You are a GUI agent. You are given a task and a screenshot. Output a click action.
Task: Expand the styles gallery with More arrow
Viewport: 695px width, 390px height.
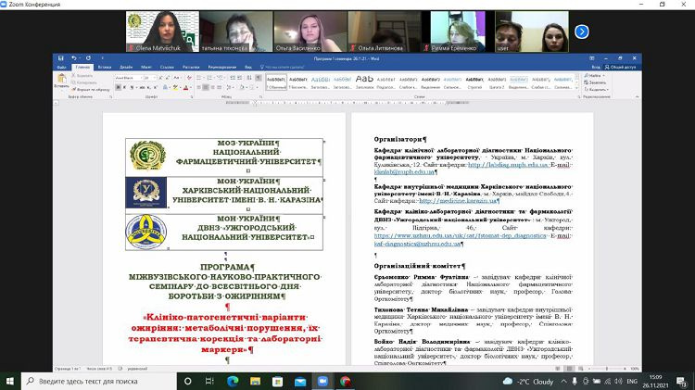coord(576,87)
